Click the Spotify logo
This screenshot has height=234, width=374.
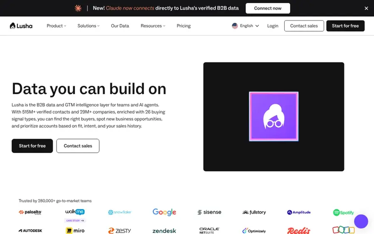[x=344, y=212]
